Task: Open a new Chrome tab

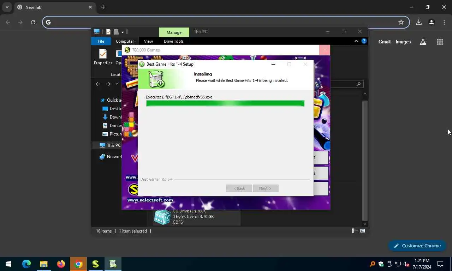Action: [103, 7]
